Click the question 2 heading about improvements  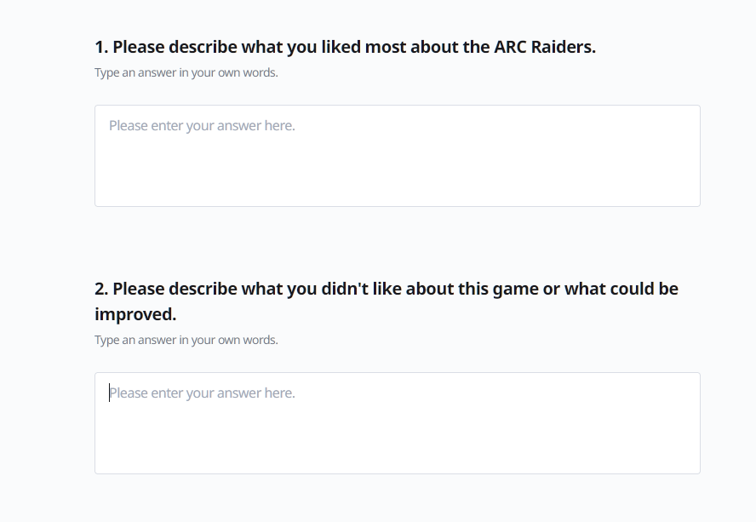tap(386, 289)
